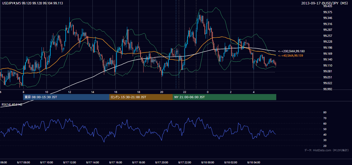Click bottom time label 9/17 14:00

pos(93,162)
